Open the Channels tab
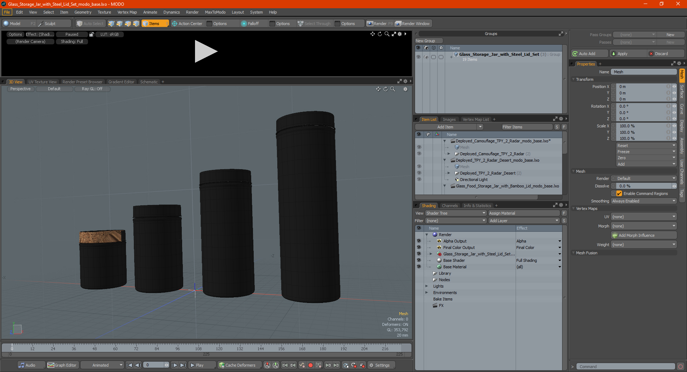This screenshot has width=687, height=372. [x=450, y=206]
